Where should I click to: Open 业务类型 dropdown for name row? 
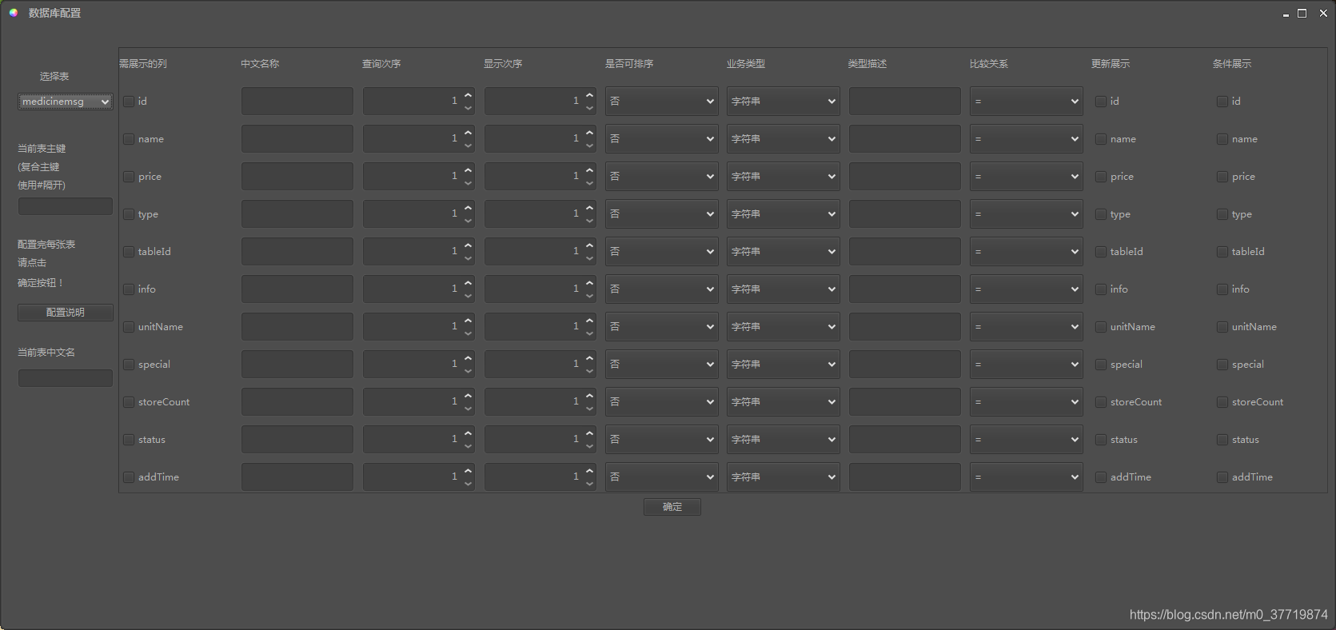point(783,139)
